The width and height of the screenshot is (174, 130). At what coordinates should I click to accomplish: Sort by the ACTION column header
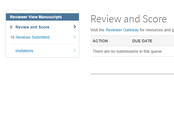100,41
